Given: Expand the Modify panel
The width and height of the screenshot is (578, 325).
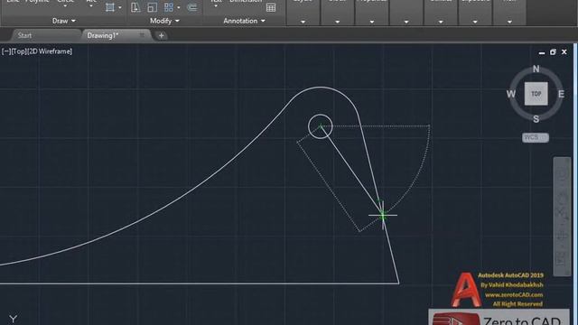Looking at the screenshot, I should click(x=164, y=21).
